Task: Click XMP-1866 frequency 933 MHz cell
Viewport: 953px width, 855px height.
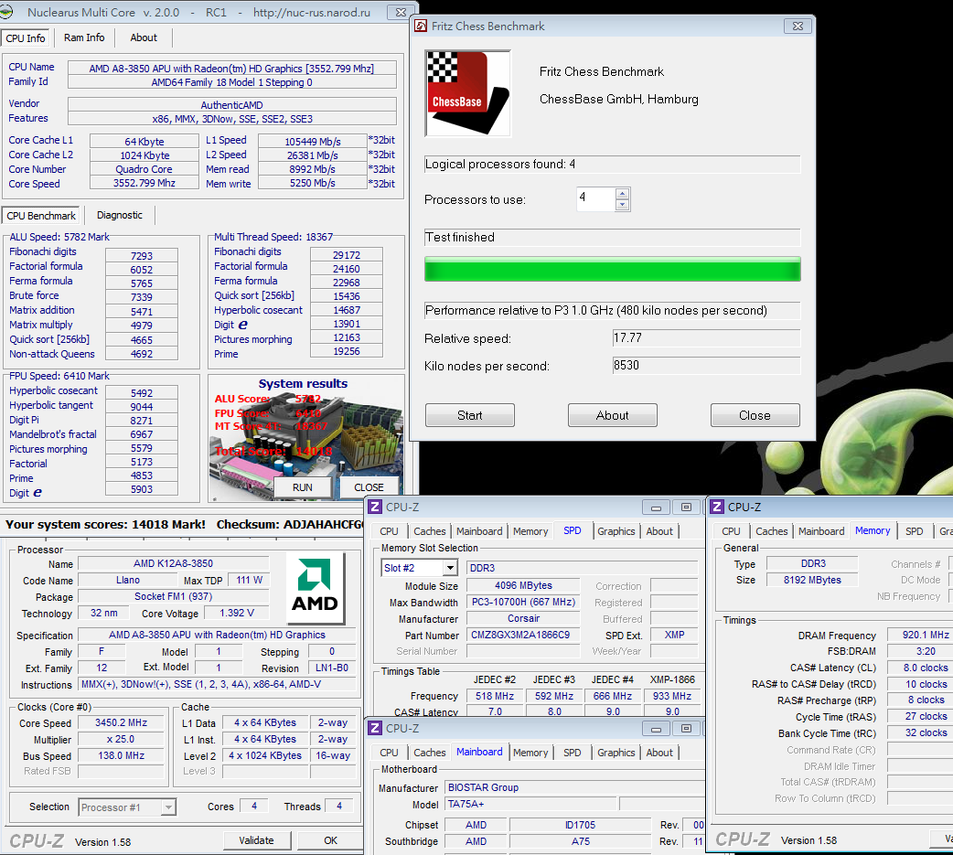Action: 671,696
